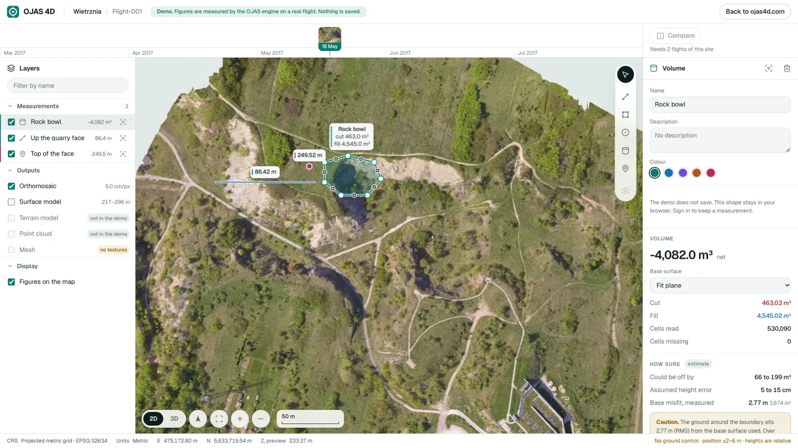798x448 pixels.
Task: Click the Filter by name field
Action: 67,86
